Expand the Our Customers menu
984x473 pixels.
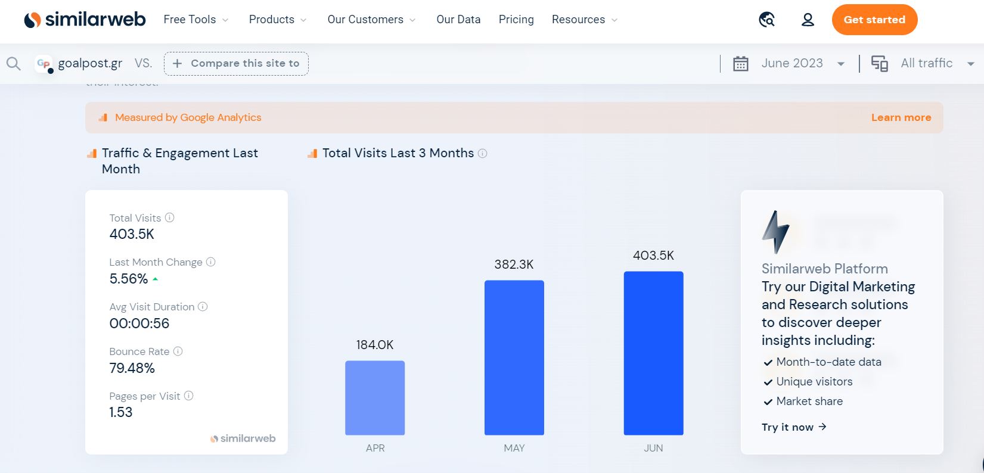point(372,20)
